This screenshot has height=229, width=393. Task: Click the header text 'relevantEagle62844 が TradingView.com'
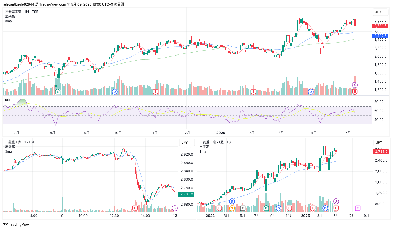click(34, 4)
